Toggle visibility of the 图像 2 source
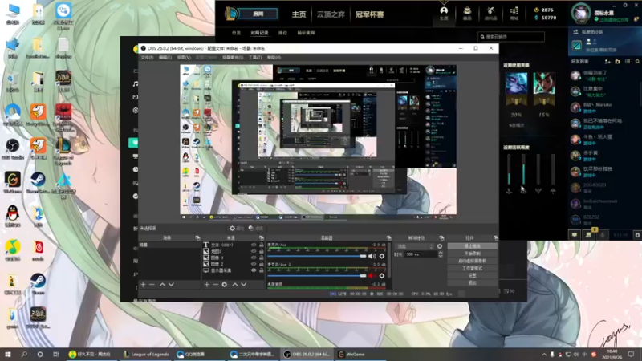This screenshot has width=642, height=361. click(254, 264)
